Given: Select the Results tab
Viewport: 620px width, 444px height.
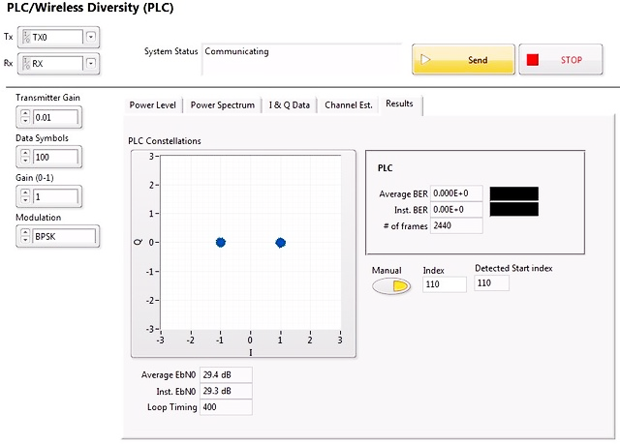Looking at the screenshot, I should click(x=399, y=104).
